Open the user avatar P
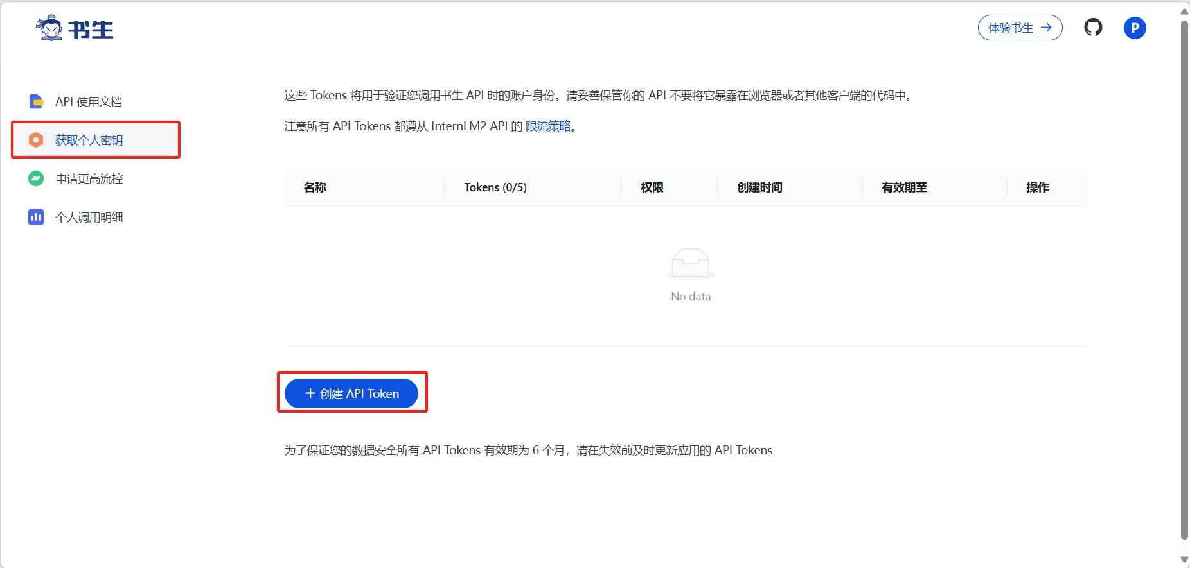The width and height of the screenshot is (1190, 568). (x=1135, y=28)
